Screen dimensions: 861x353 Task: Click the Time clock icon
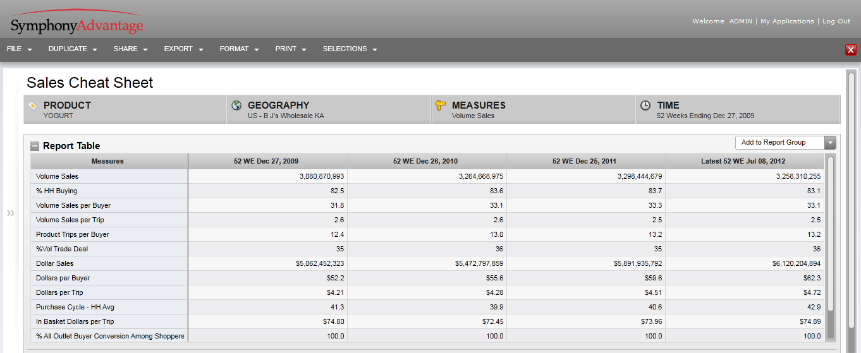(645, 105)
